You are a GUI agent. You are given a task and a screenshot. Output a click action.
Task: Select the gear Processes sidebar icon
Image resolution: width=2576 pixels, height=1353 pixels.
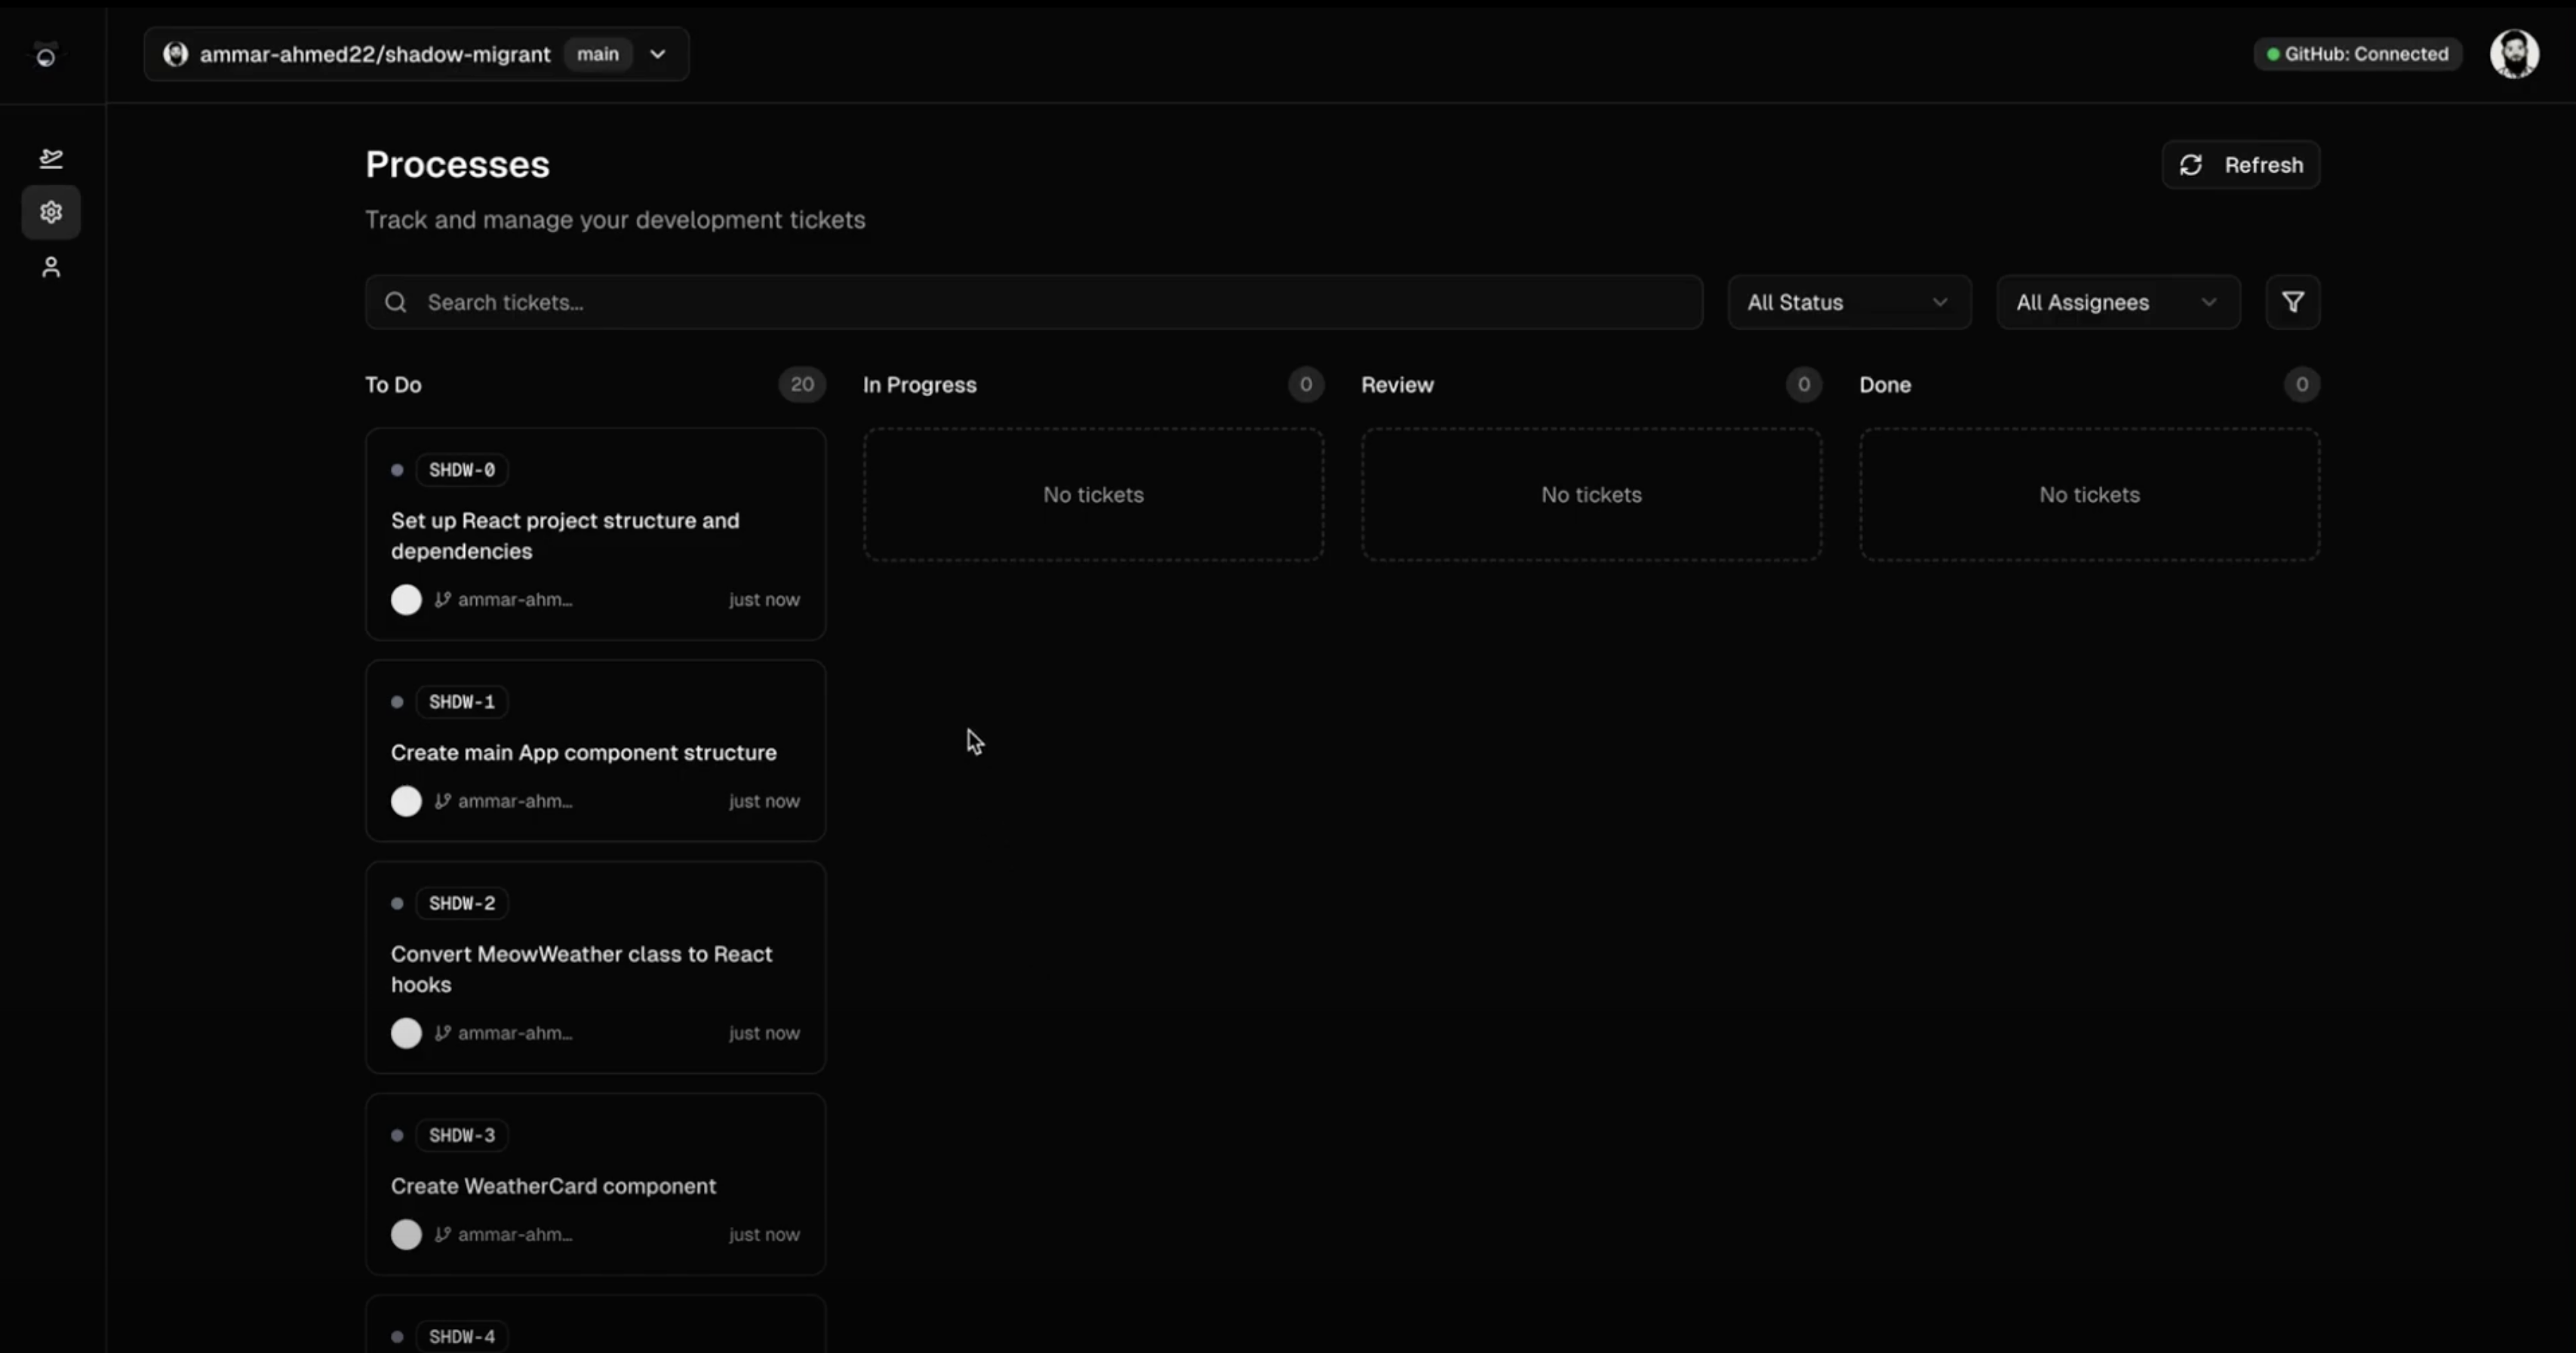click(x=51, y=212)
